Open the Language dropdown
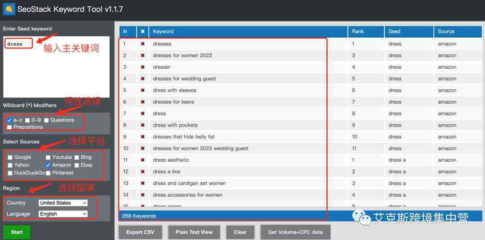The height and width of the screenshot is (240, 485). tap(63, 214)
